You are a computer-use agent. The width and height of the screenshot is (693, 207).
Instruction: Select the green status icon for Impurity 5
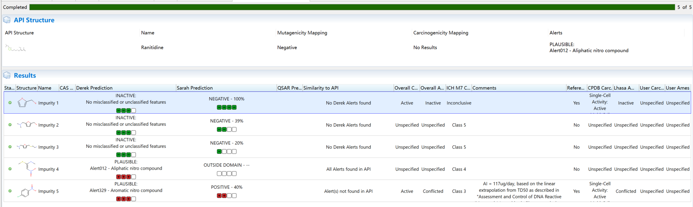10,191
